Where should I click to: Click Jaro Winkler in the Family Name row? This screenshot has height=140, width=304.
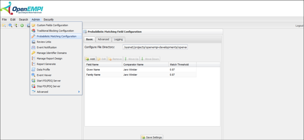pyautogui.click(x=130, y=75)
